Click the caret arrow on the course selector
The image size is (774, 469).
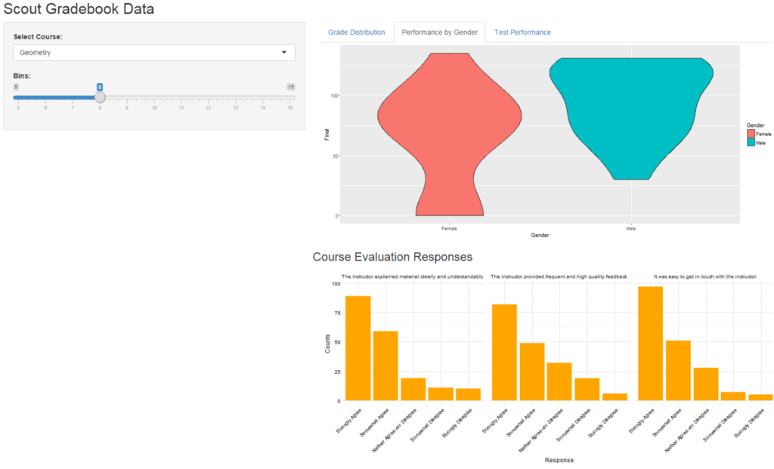click(284, 53)
